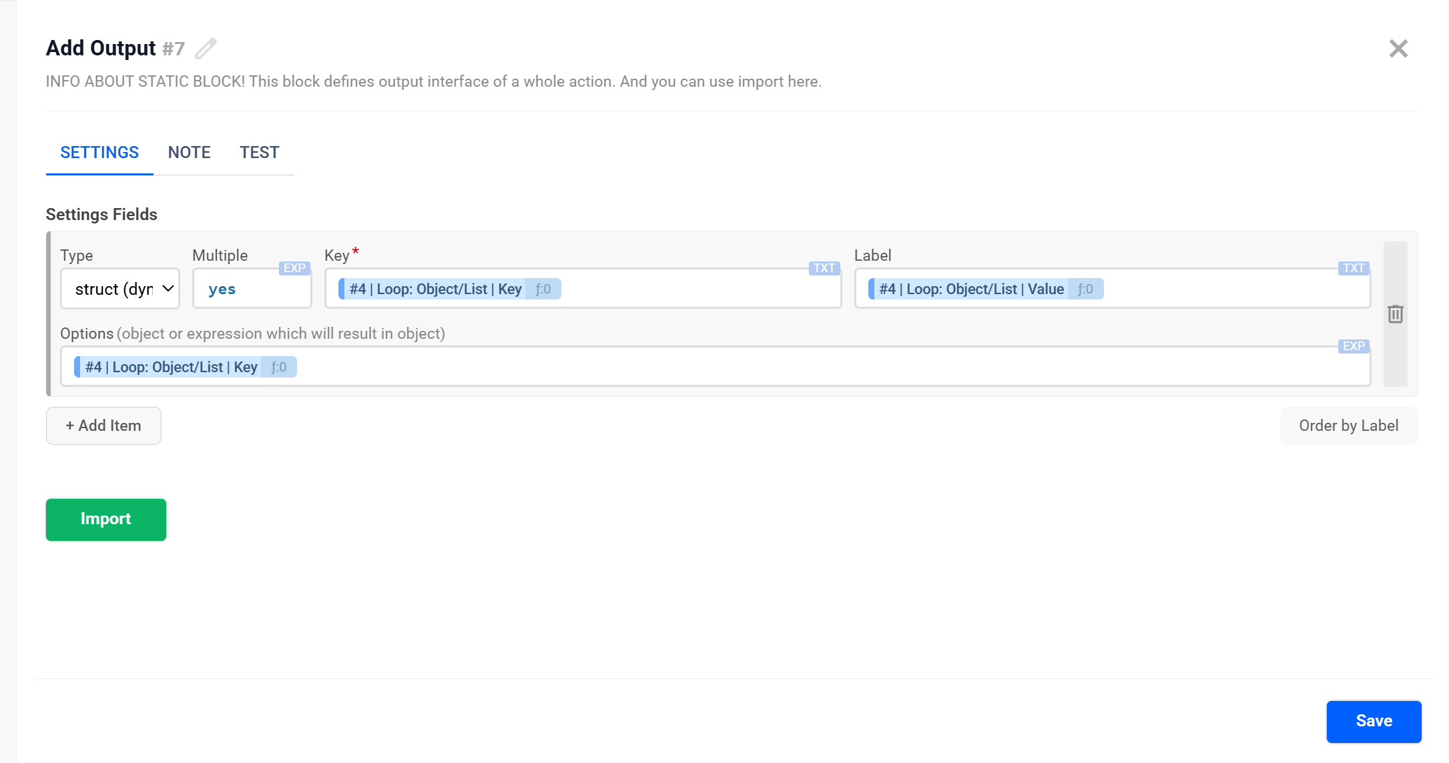Click the Order by Label button
The image size is (1449, 763).
pyautogui.click(x=1348, y=426)
